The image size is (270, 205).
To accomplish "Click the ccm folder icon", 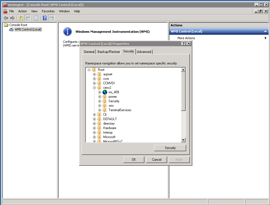I will point(99,79).
